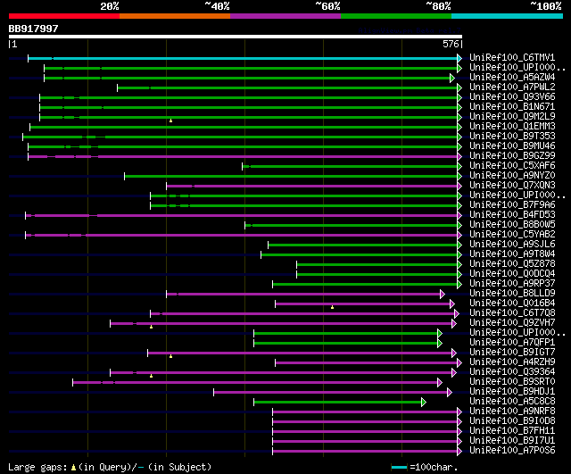Open hit UniRef100_A5AZW4

(512, 78)
